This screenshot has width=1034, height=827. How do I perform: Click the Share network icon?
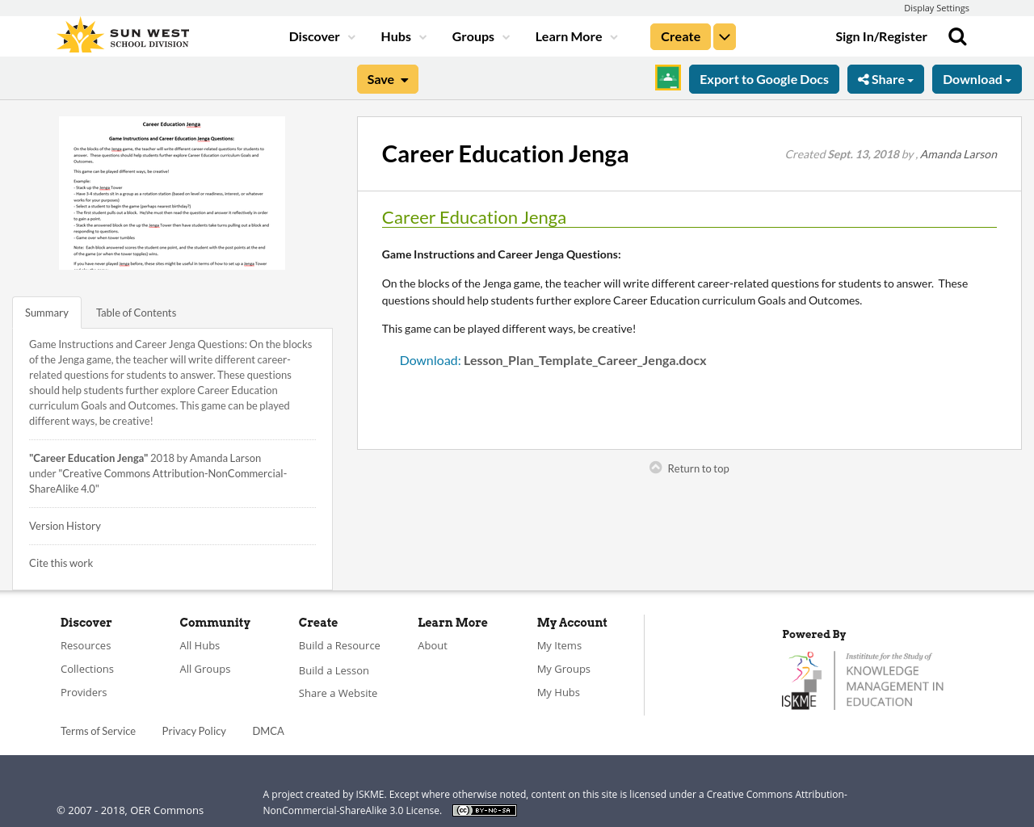[x=865, y=78]
